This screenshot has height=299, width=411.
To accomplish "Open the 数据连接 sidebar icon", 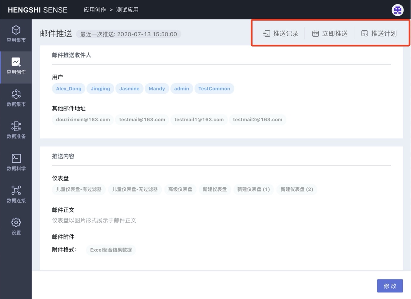I will pos(16,190).
